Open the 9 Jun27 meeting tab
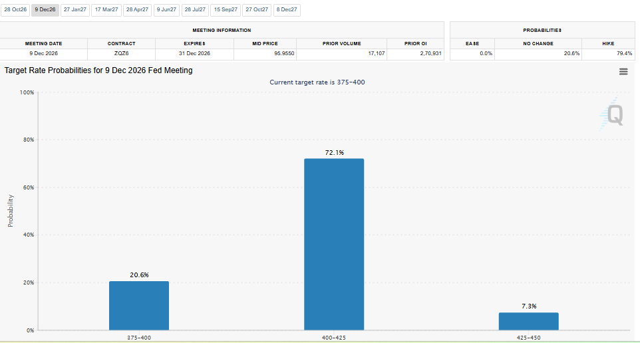 [x=166, y=10]
